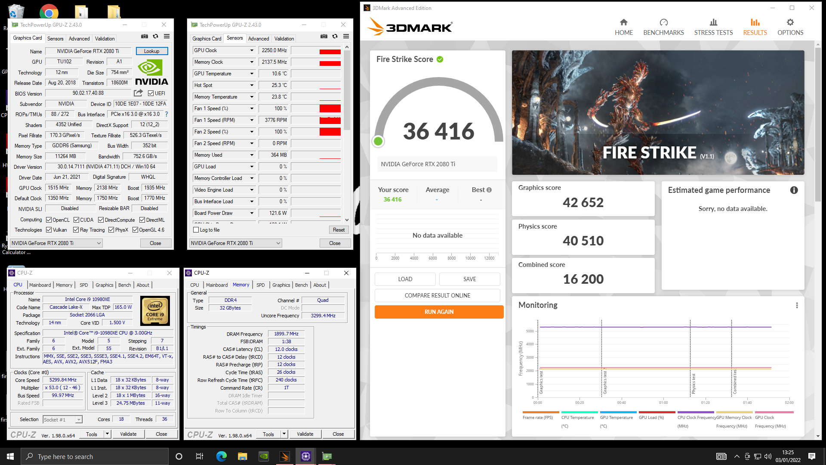Open Recycle Bin desktop icon

[16, 11]
